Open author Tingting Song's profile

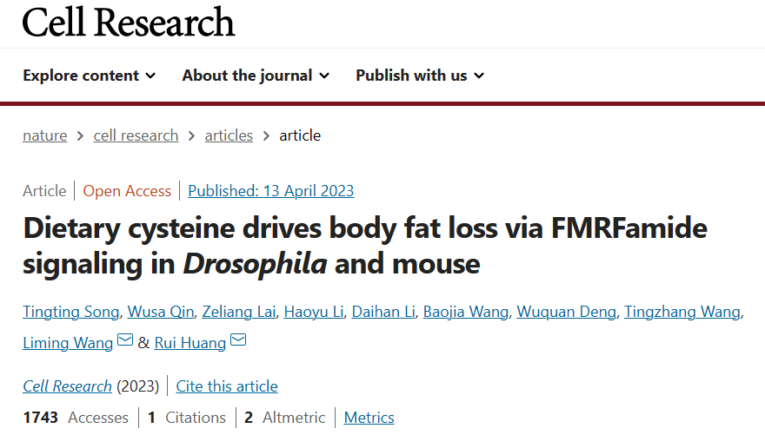point(71,313)
